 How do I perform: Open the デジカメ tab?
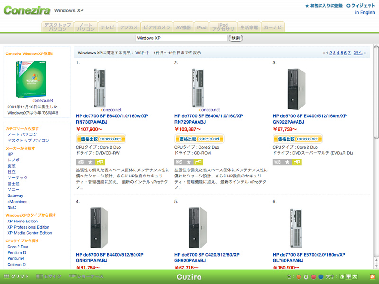point(129,27)
